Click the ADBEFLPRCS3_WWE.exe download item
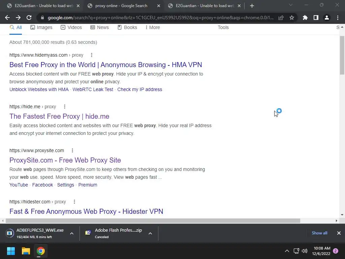This screenshot has height=259, width=345. (x=35, y=233)
